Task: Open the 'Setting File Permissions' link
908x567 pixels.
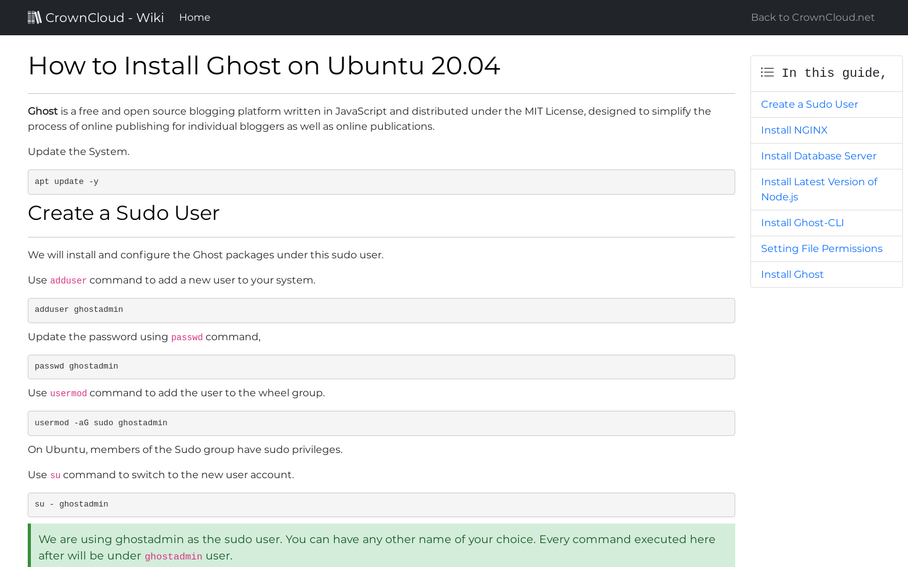Action: tap(822, 248)
